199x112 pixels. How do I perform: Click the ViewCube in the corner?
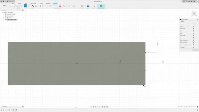(194, 14)
